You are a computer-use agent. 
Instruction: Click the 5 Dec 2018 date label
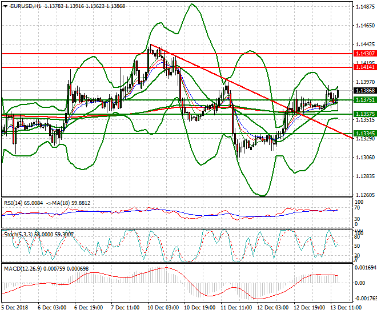[x=16, y=307]
